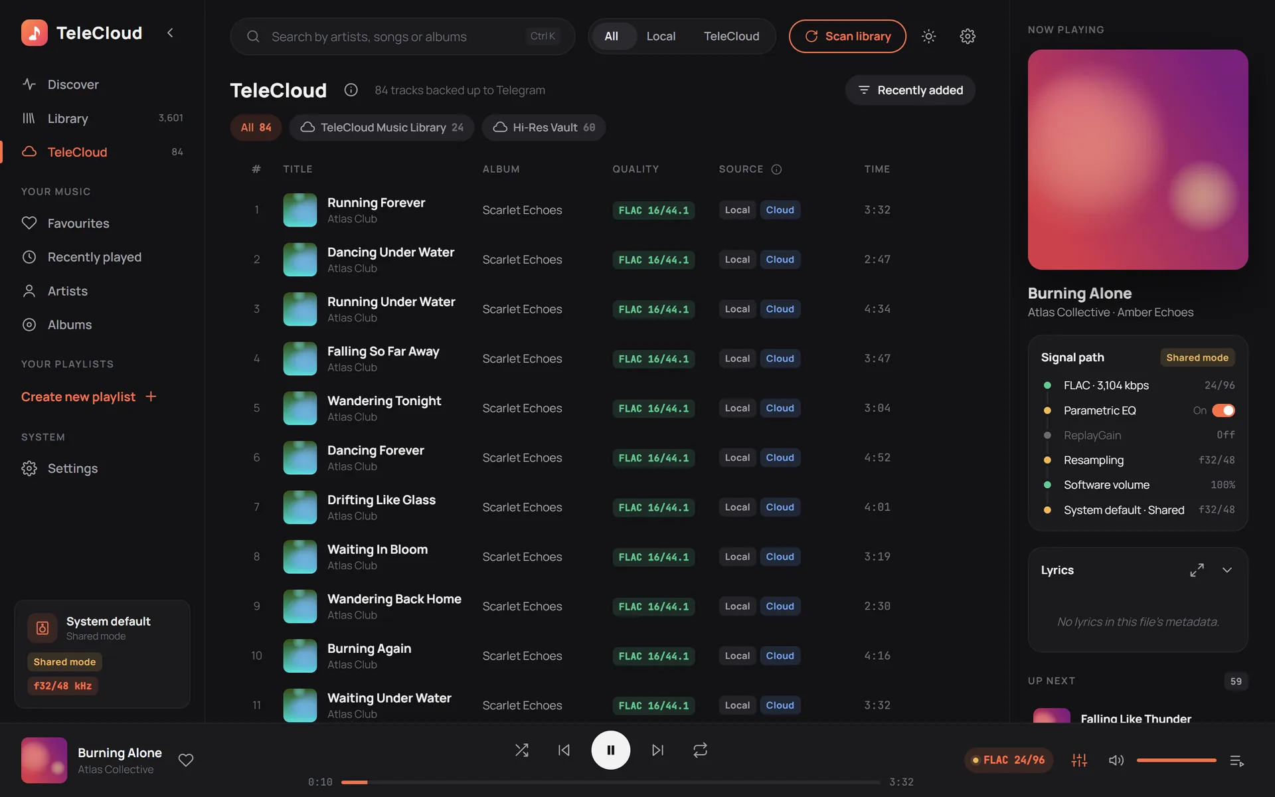Mute audio with the speaker icon
The image size is (1275, 797).
pos(1116,760)
